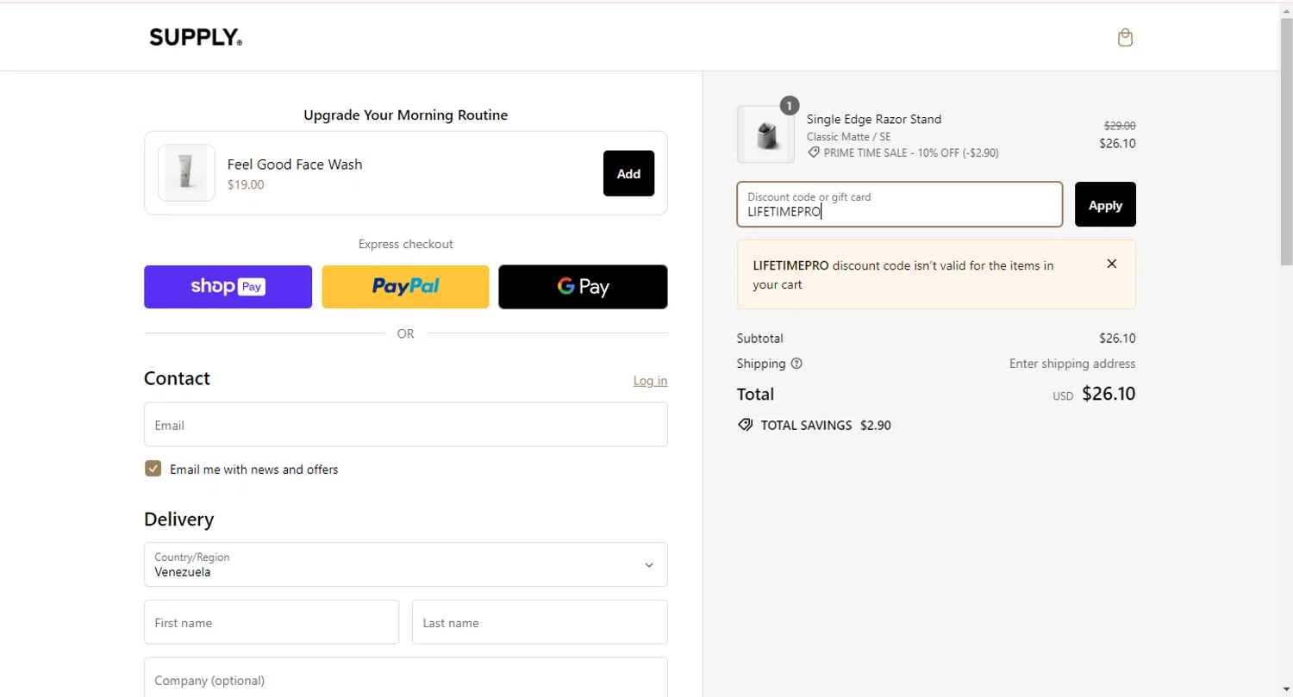This screenshot has width=1293, height=697.
Task: Click the Enter shipping address text
Action: (x=1072, y=364)
